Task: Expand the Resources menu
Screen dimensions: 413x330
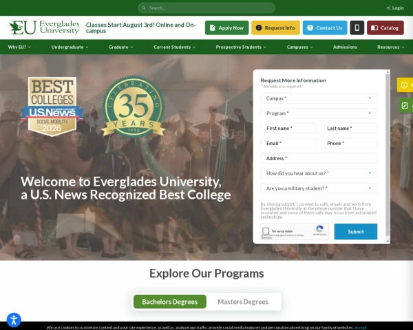Action: [x=390, y=47]
